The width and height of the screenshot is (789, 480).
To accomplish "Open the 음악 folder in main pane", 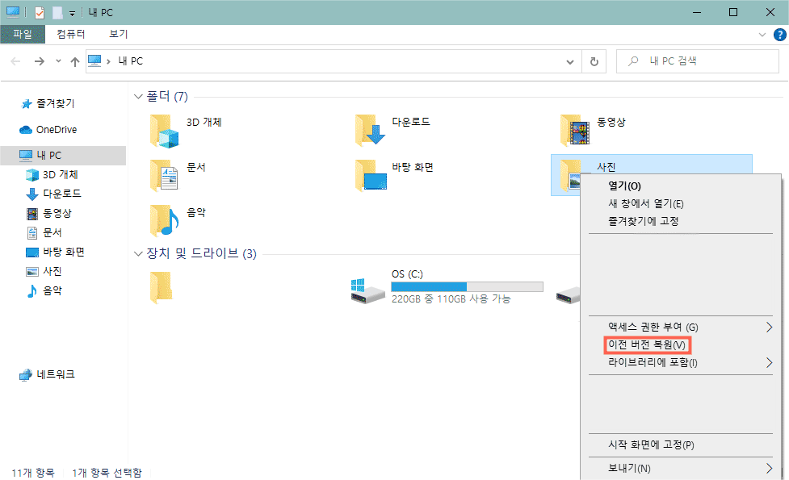I will pos(164,219).
